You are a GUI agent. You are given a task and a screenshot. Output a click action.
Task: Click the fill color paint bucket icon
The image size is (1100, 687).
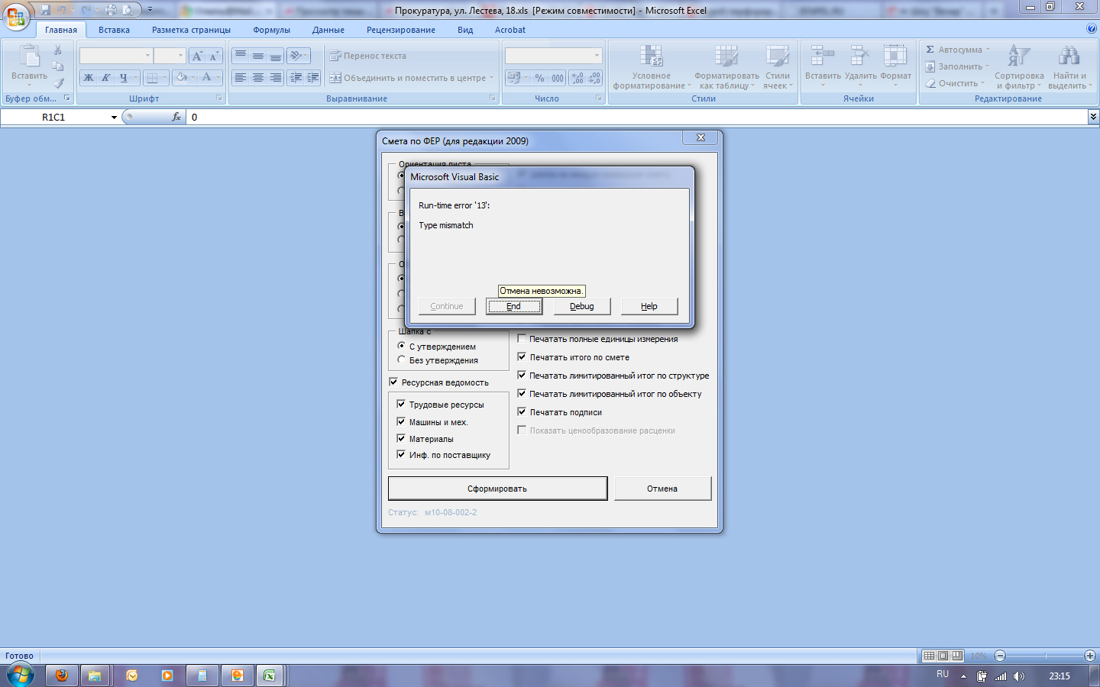182,78
